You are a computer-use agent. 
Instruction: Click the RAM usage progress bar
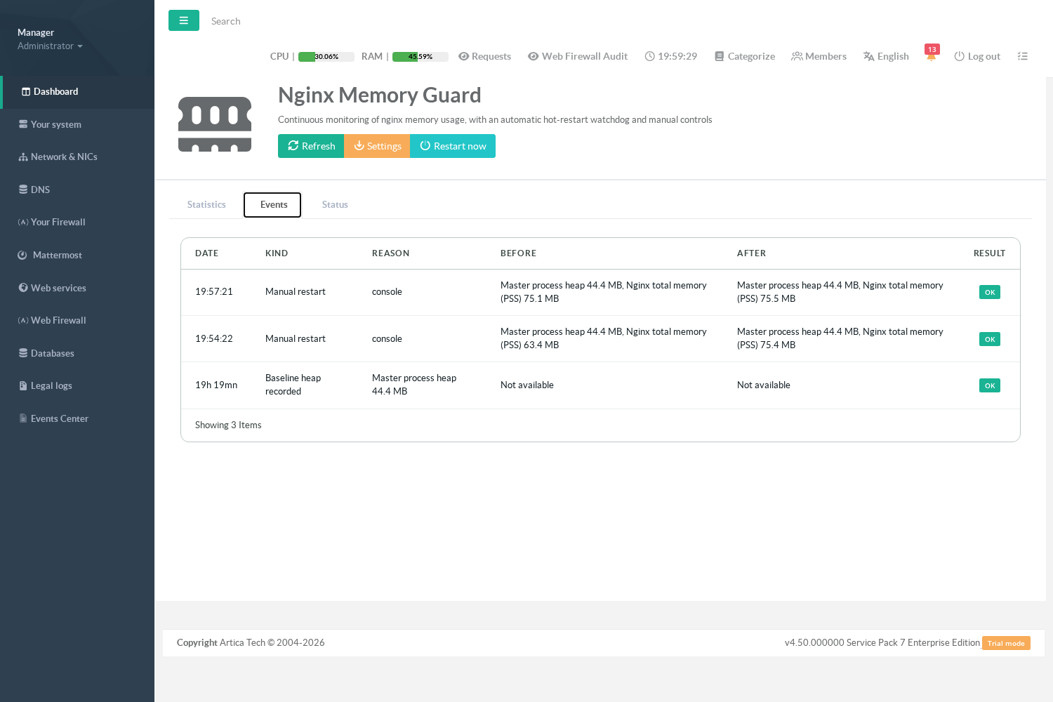pyautogui.click(x=420, y=57)
